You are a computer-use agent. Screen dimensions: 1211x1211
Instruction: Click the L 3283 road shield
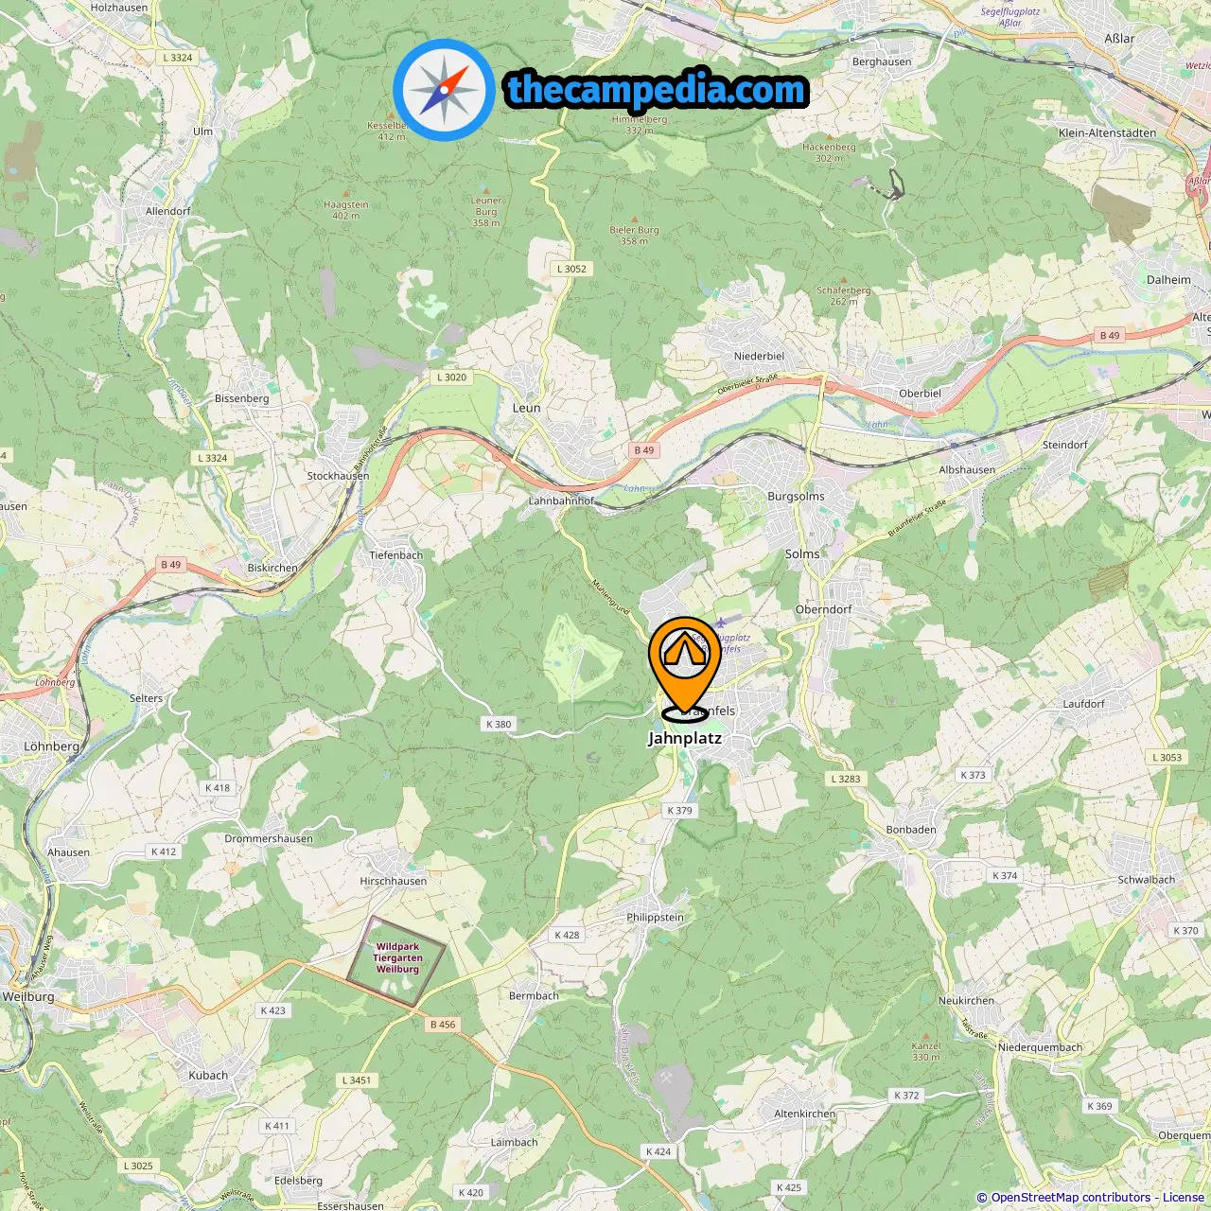846,779
